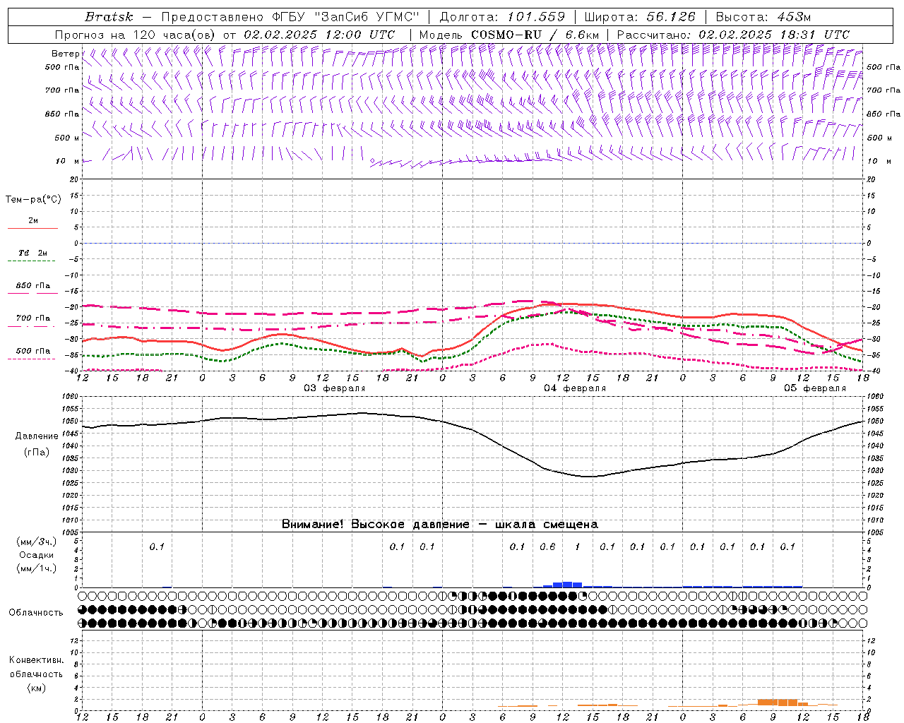Screen dimensions: 904x723
Task: Click the "500 гПа" temperature legend entry
Action: pyautogui.click(x=32, y=351)
